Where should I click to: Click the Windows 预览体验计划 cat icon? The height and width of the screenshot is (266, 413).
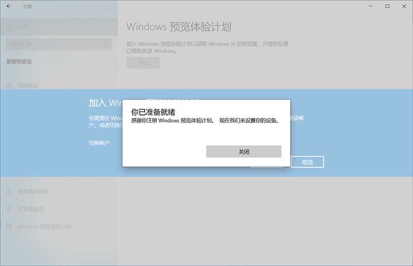coord(9,226)
